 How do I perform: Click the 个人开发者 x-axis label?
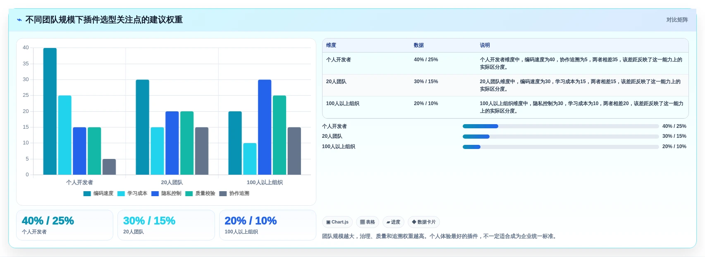[79, 183]
